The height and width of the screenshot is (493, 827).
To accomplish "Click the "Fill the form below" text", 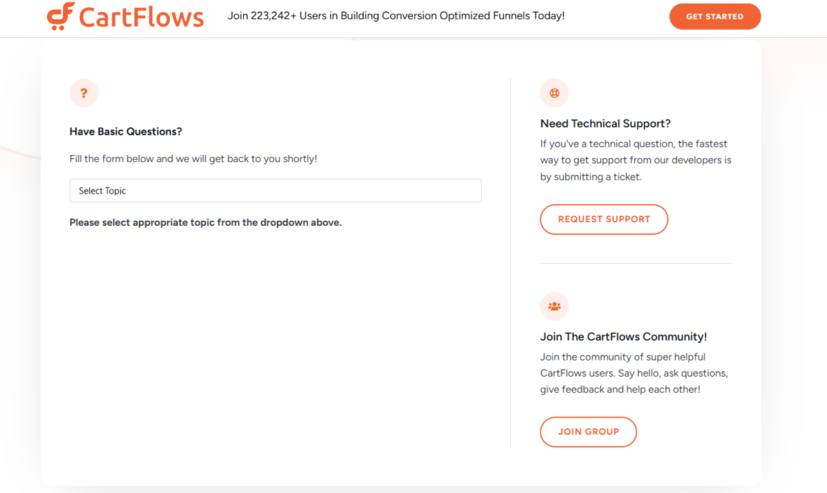I will click(193, 159).
